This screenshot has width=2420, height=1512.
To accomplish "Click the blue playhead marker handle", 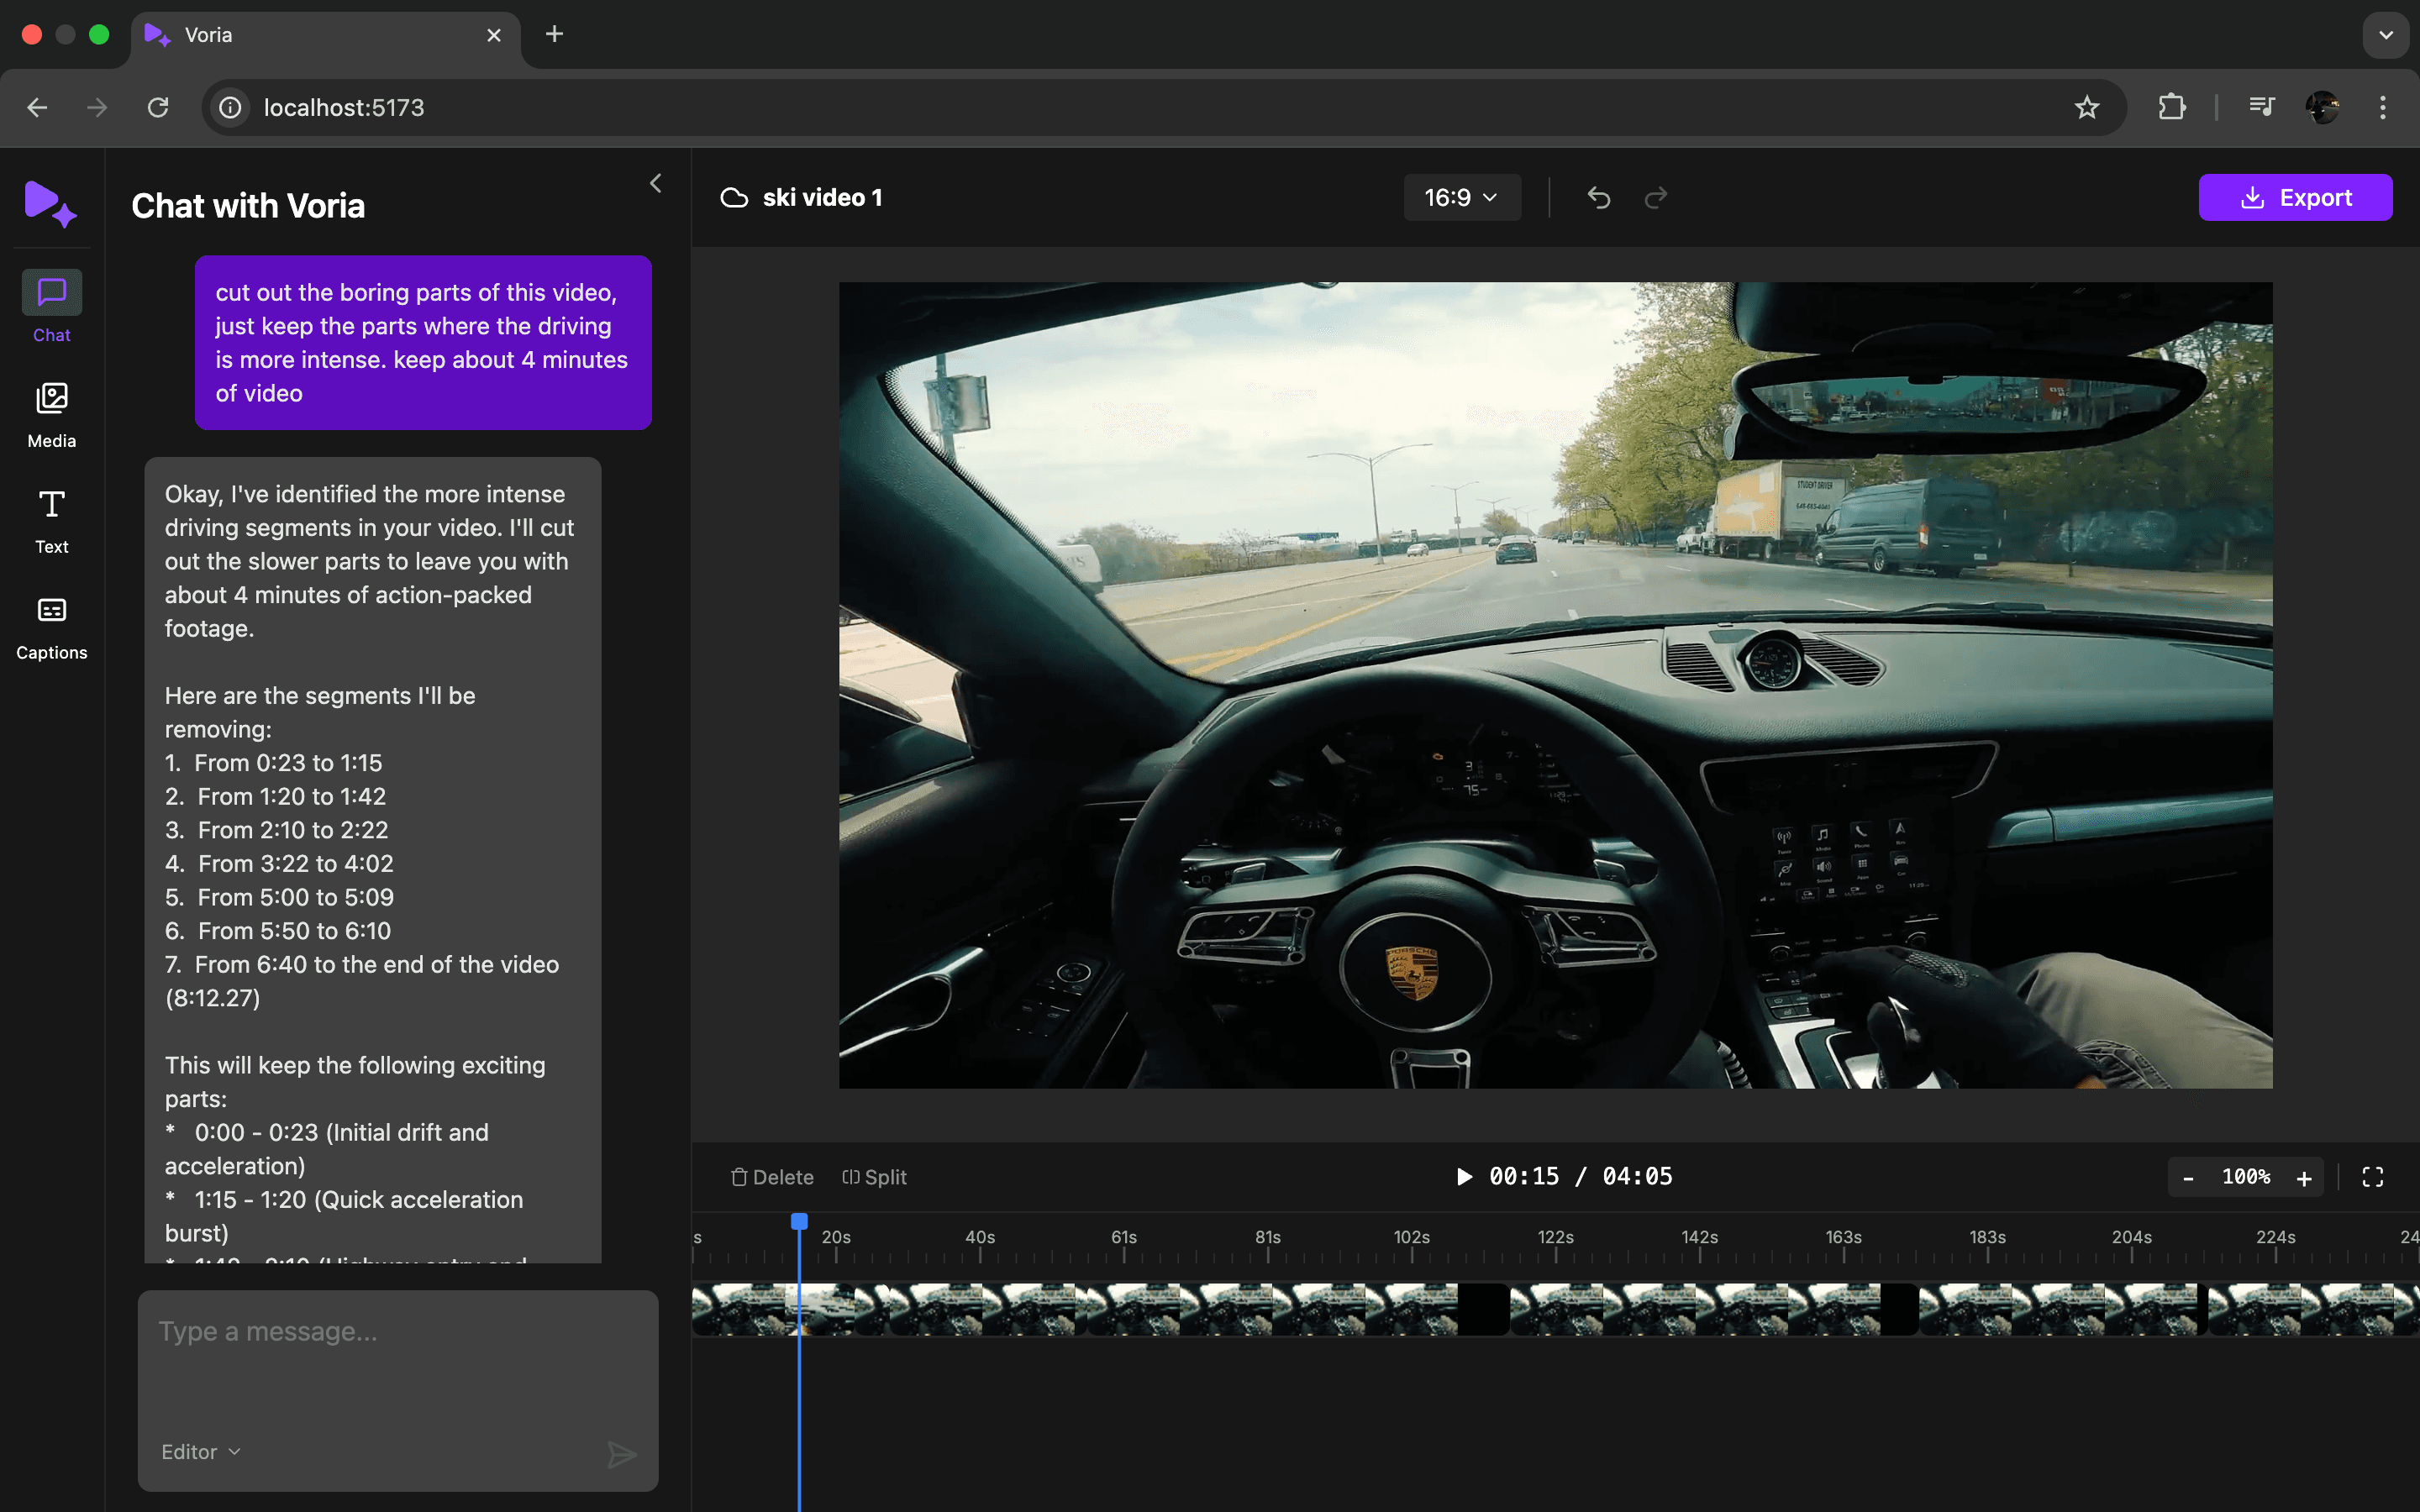I will 799,1221.
